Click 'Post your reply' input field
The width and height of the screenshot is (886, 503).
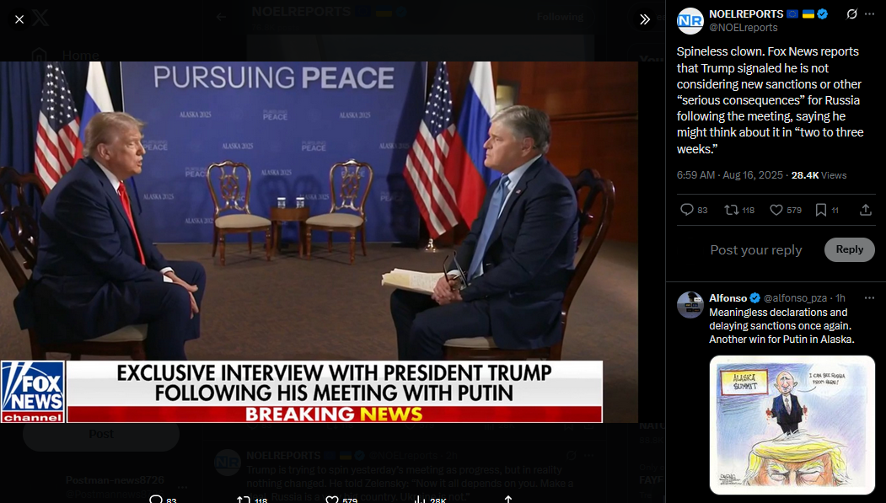(755, 249)
